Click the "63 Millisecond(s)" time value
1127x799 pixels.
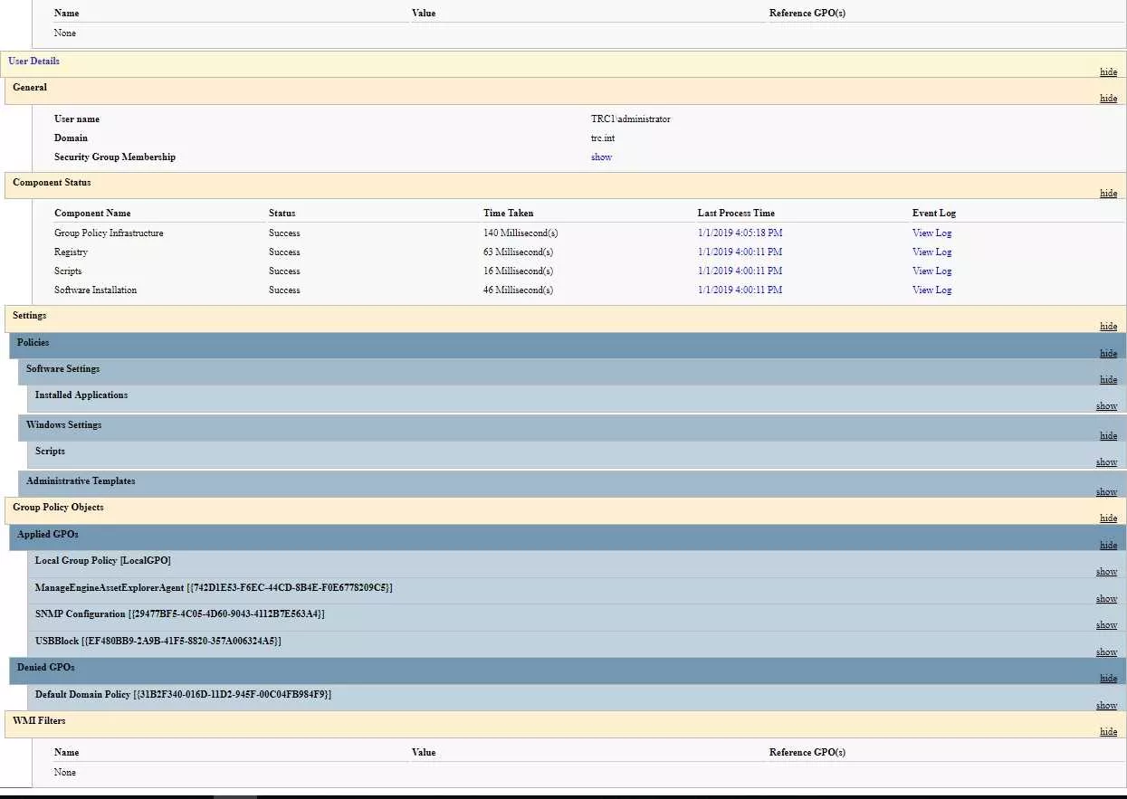519,252
